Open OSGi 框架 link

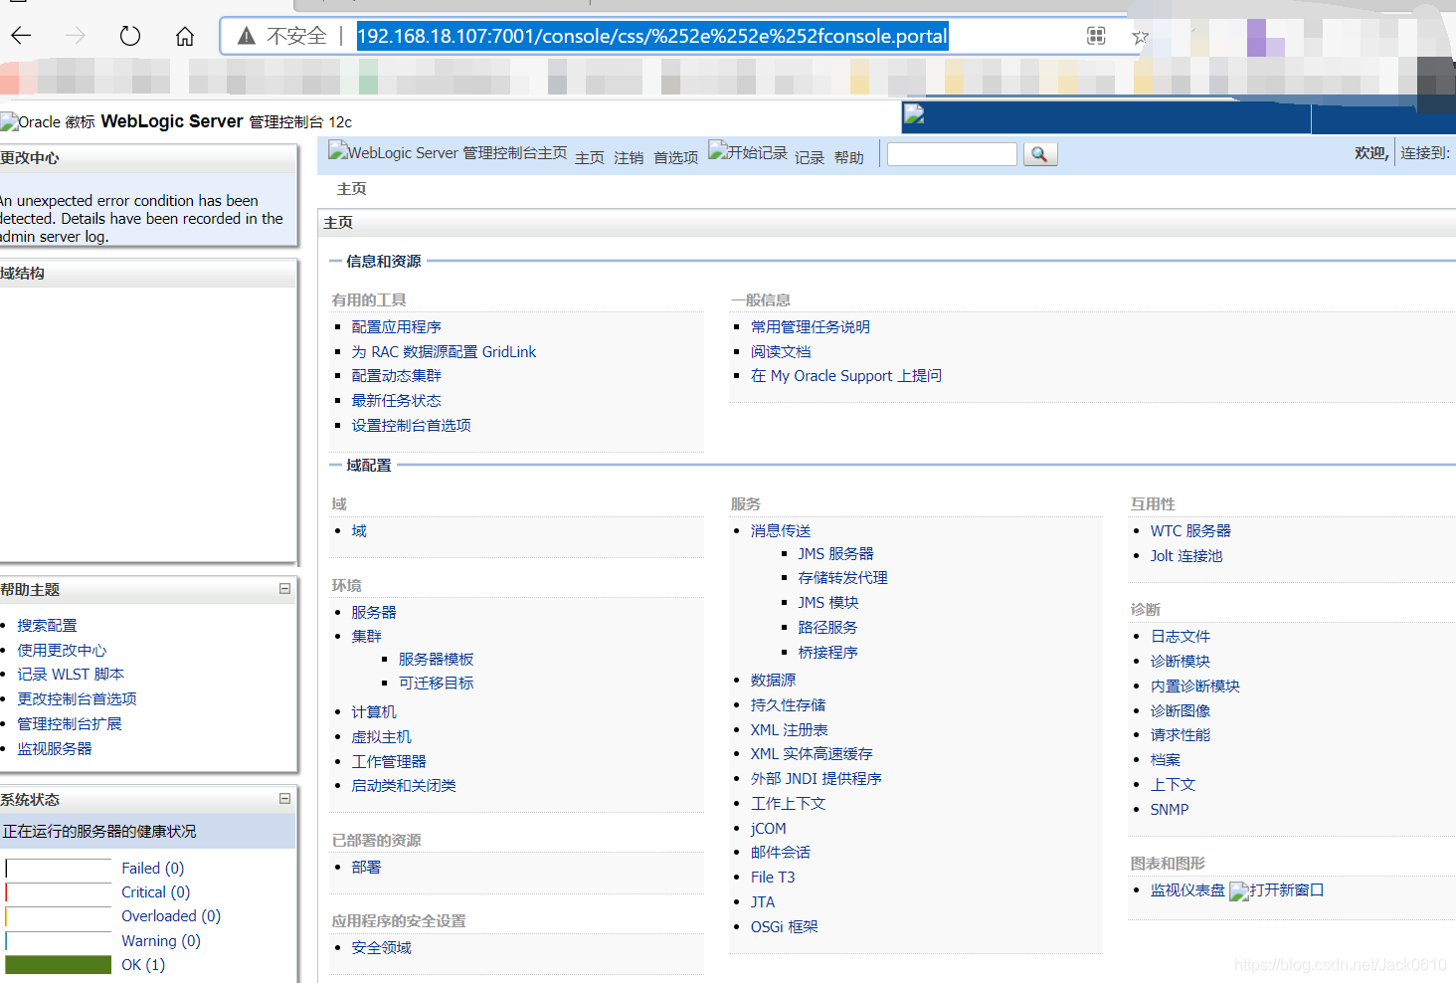(785, 926)
